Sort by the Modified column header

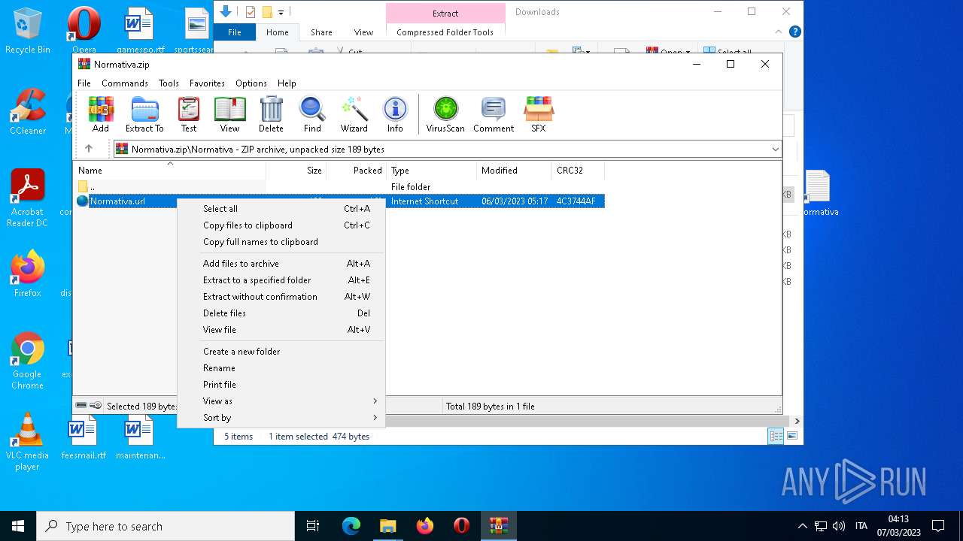click(515, 171)
